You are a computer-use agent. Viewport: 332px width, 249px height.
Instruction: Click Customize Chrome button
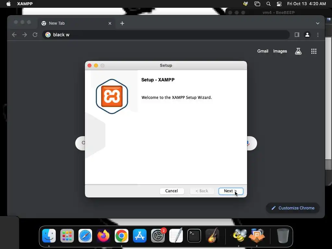(293, 208)
